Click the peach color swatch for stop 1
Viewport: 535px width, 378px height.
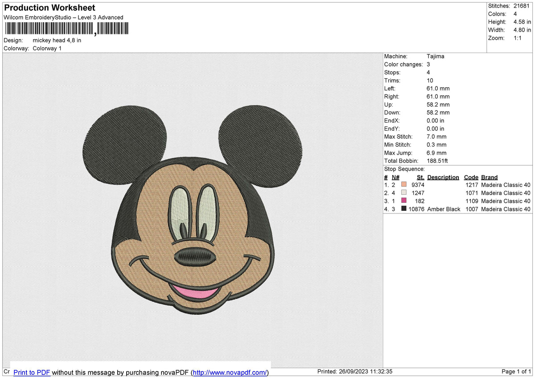(x=404, y=185)
